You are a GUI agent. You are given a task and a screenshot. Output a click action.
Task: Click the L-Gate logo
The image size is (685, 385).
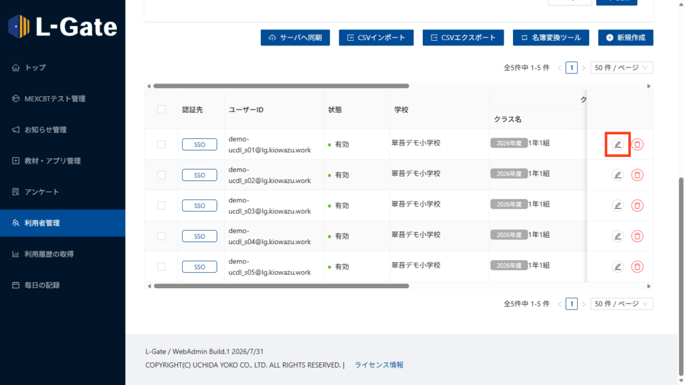pyautogui.click(x=62, y=27)
